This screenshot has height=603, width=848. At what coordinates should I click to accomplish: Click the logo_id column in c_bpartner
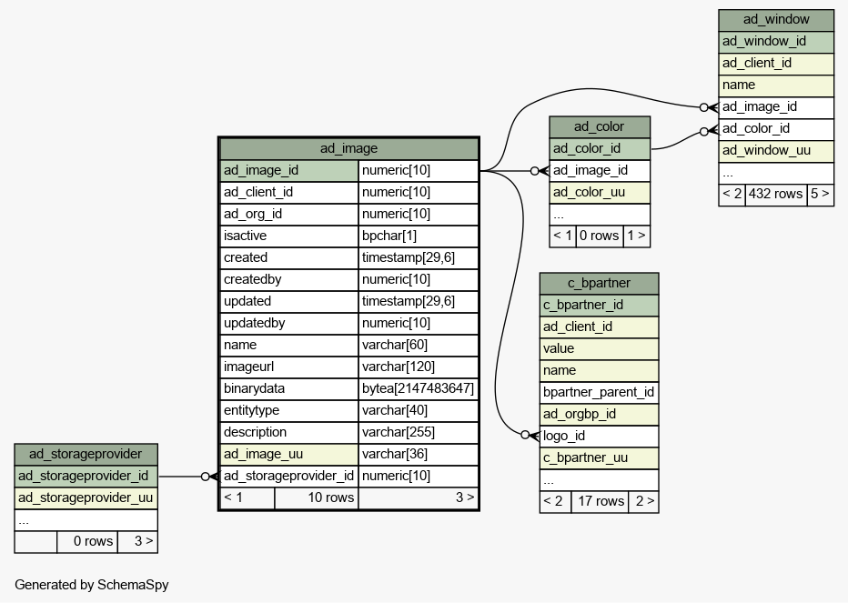coord(598,436)
